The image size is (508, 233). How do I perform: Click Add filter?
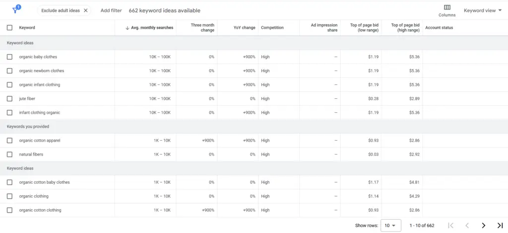(x=111, y=10)
